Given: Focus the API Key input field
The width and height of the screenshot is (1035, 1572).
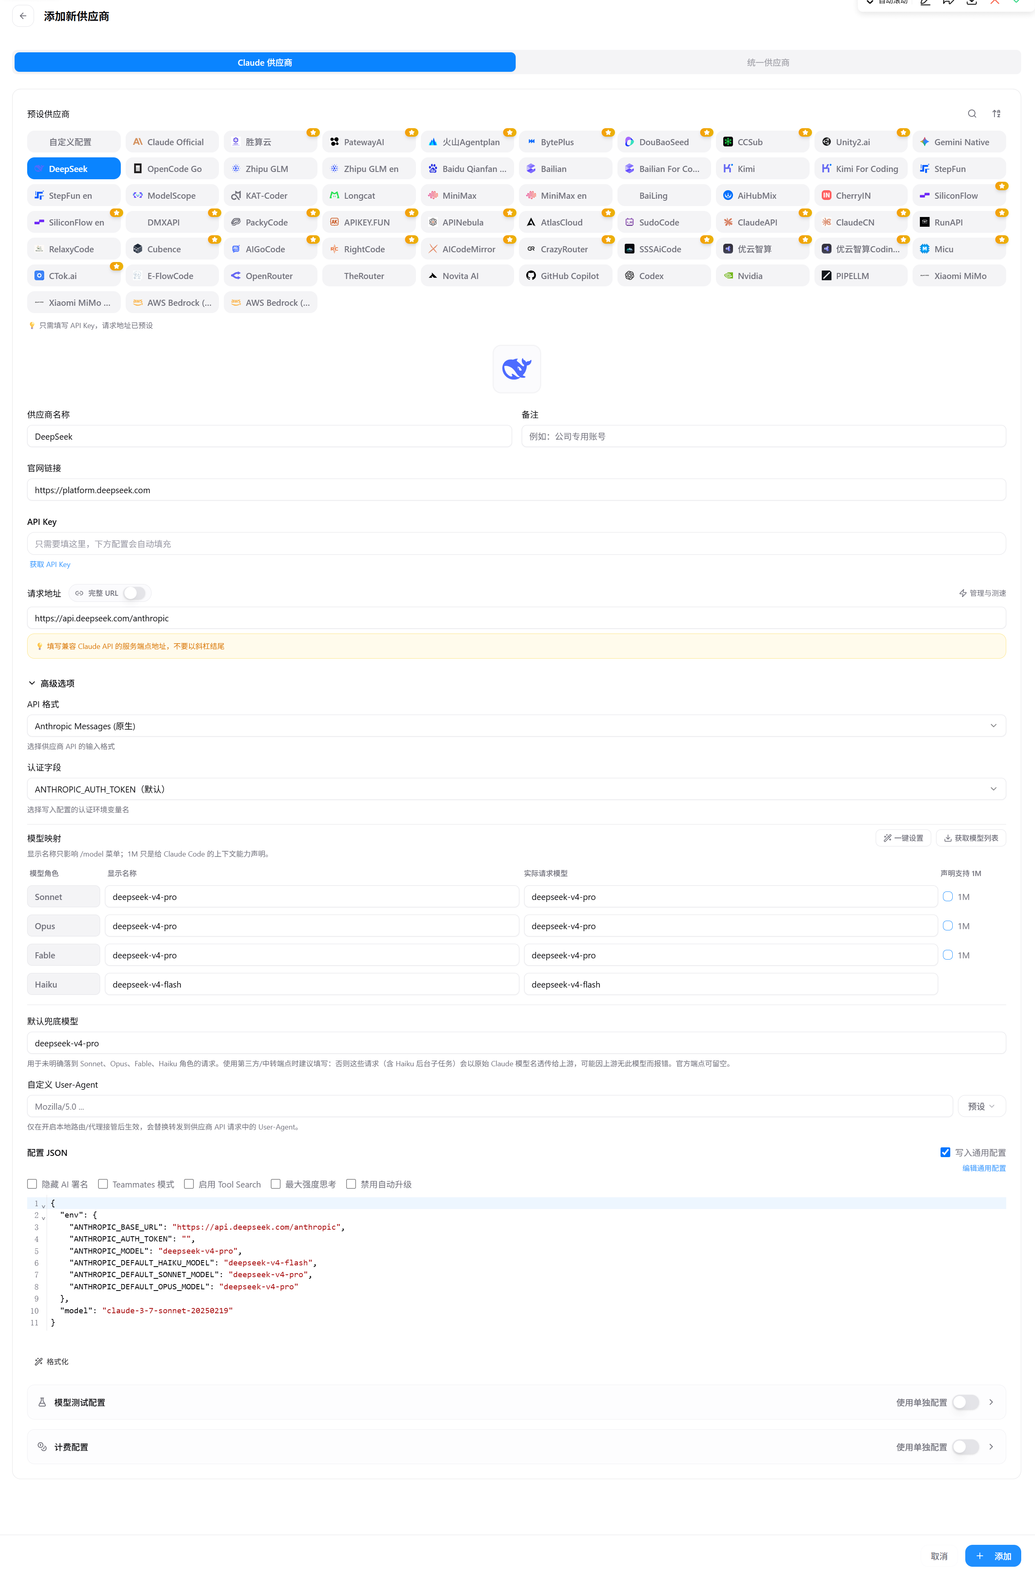Looking at the screenshot, I should coord(516,543).
